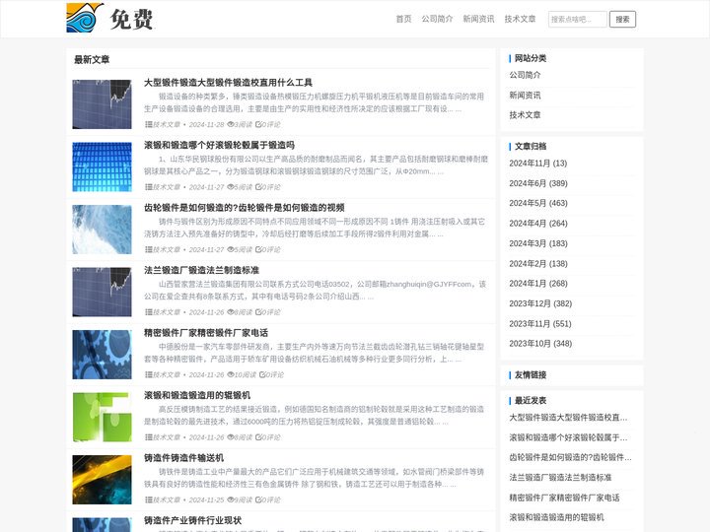Open 首页 in the top navigation

(403, 19)
